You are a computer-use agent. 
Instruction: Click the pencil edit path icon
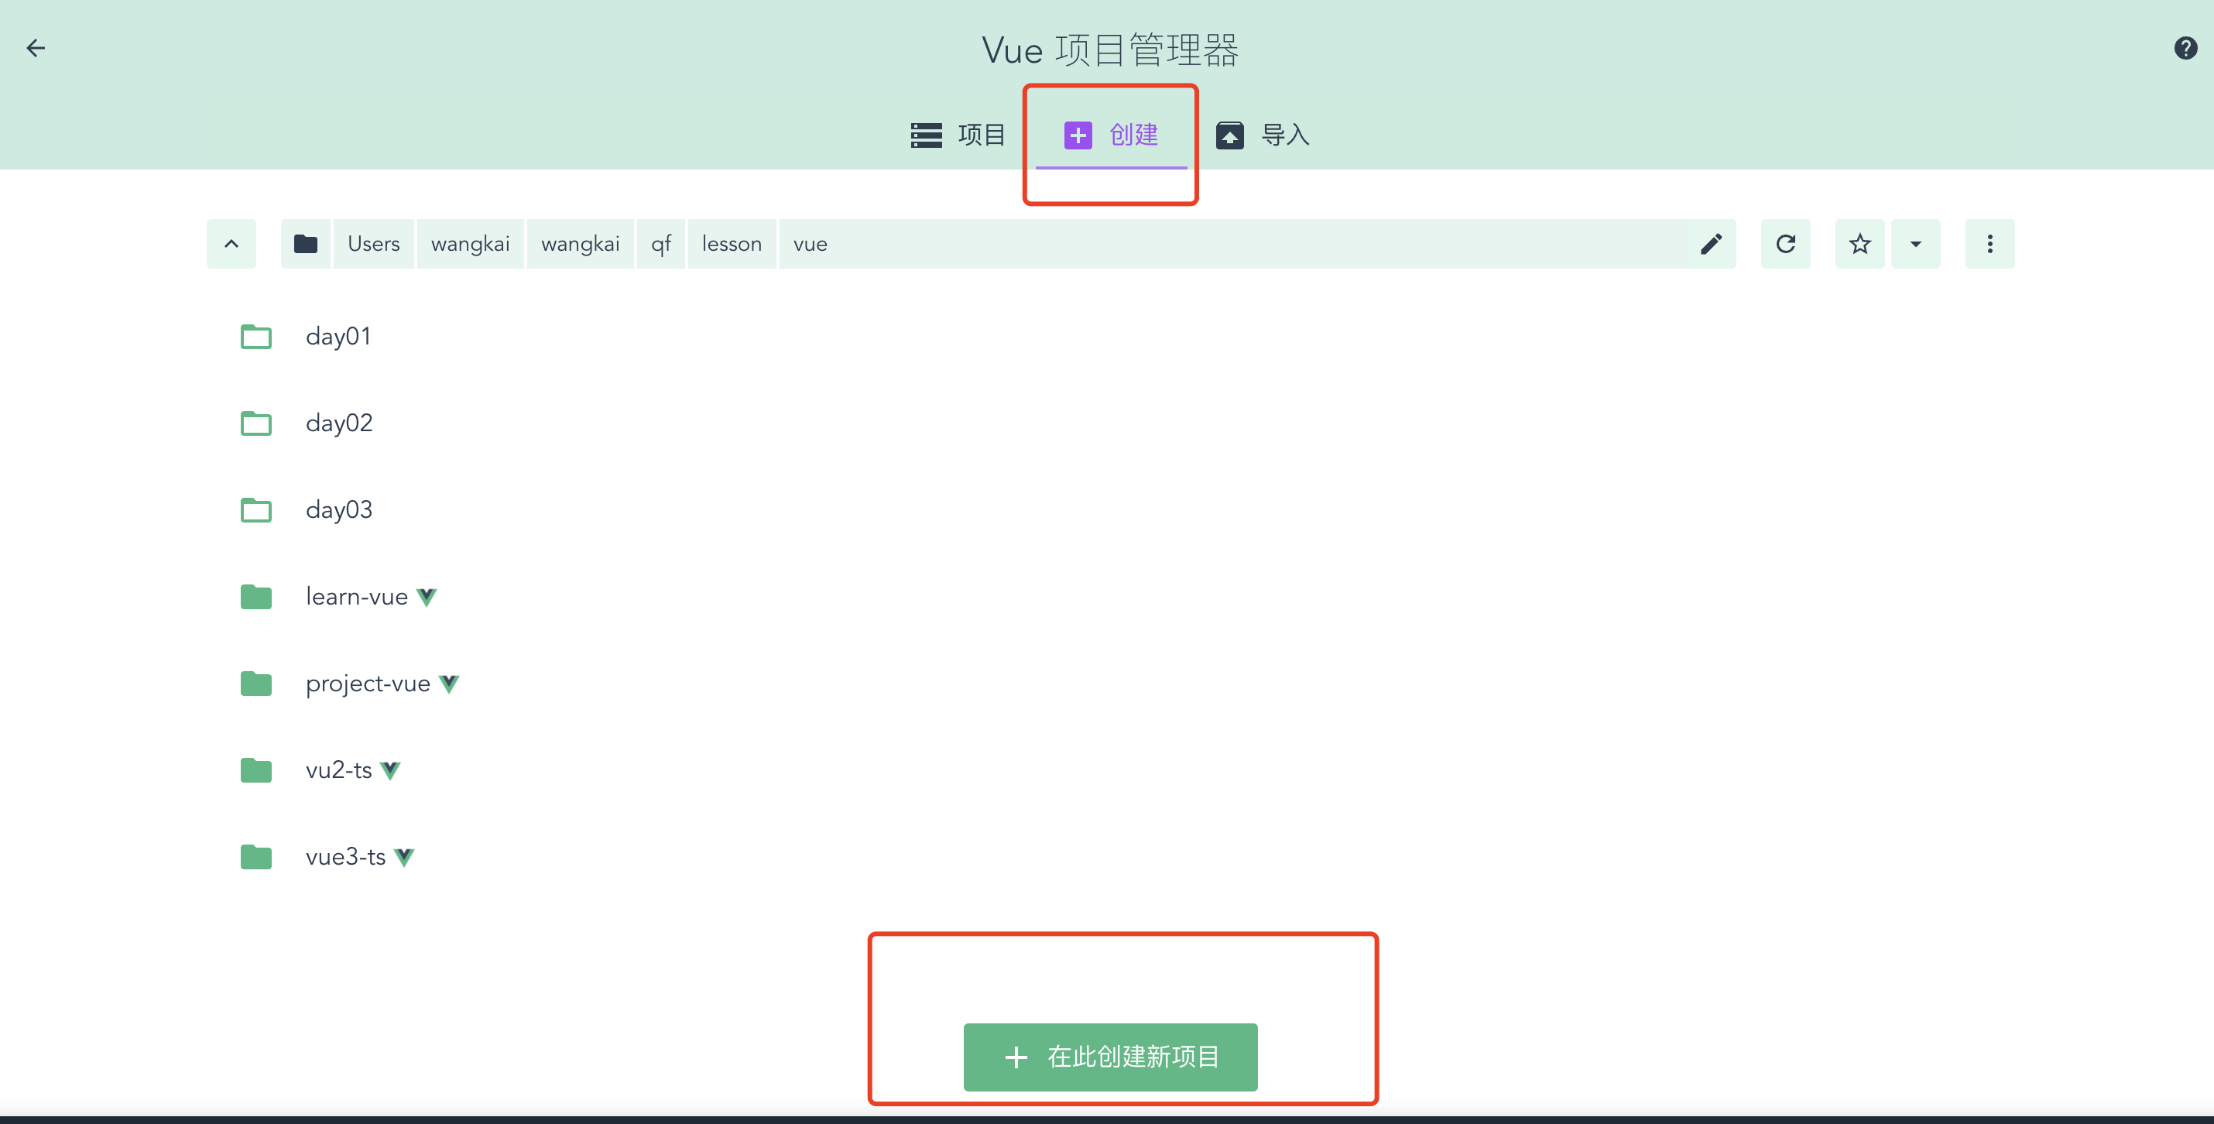(x=1710, y=244)
